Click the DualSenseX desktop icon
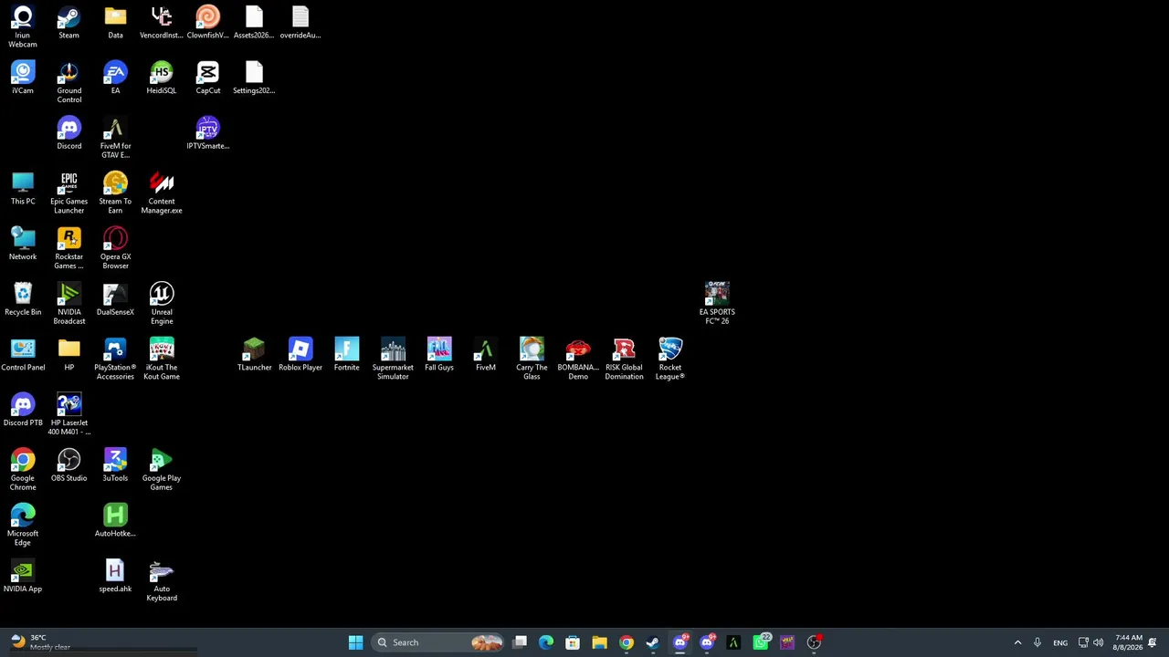The image size is (1169, 657). tap(115, 300)
